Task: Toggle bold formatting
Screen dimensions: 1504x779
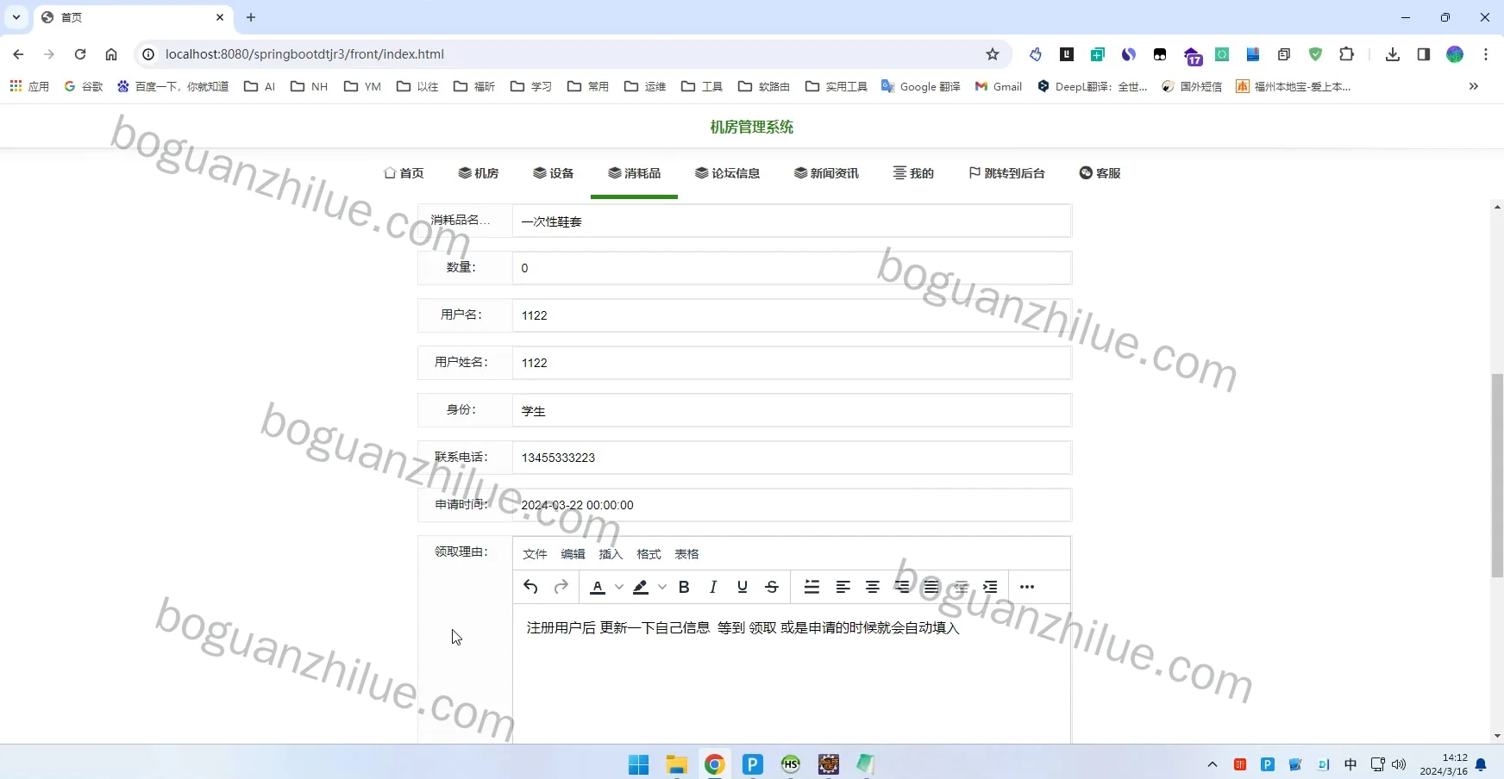Action: [684, 587]
